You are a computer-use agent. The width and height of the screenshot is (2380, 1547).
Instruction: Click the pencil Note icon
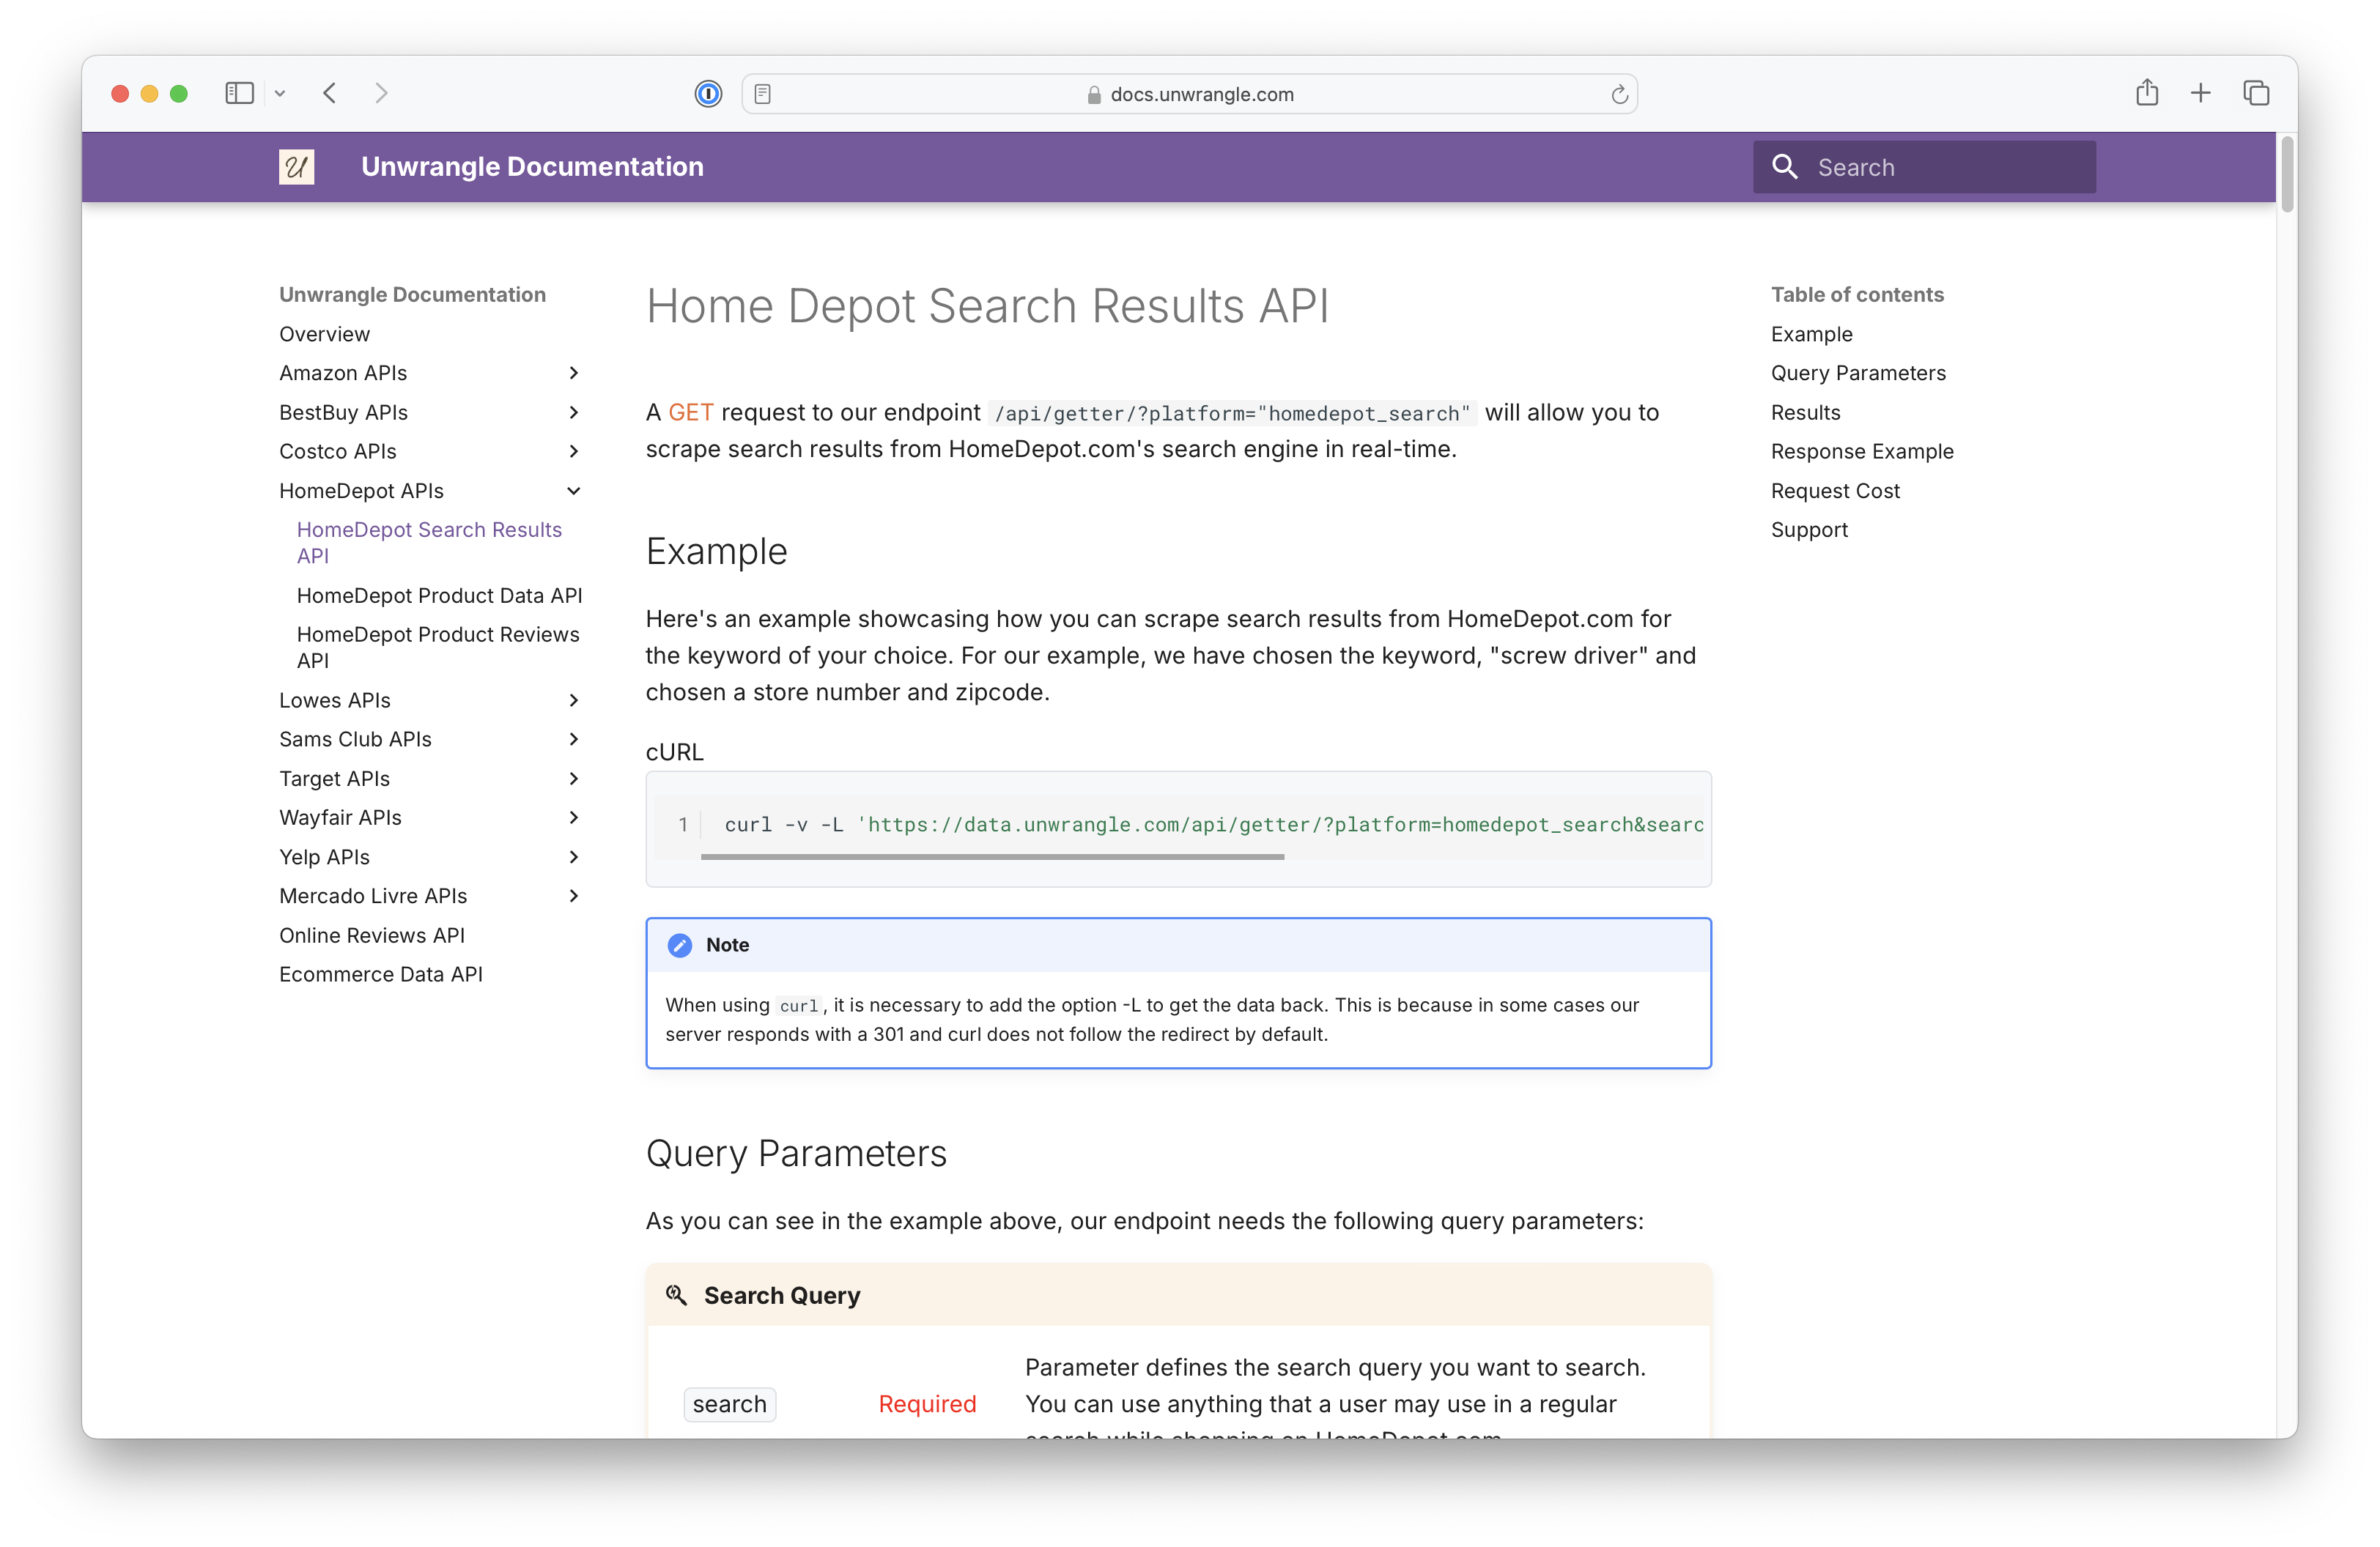pos(679,946)
